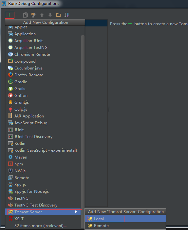188x230 pixels.
Task: Select the XSLT configuration entry
Action: click(x=43, y=219)
